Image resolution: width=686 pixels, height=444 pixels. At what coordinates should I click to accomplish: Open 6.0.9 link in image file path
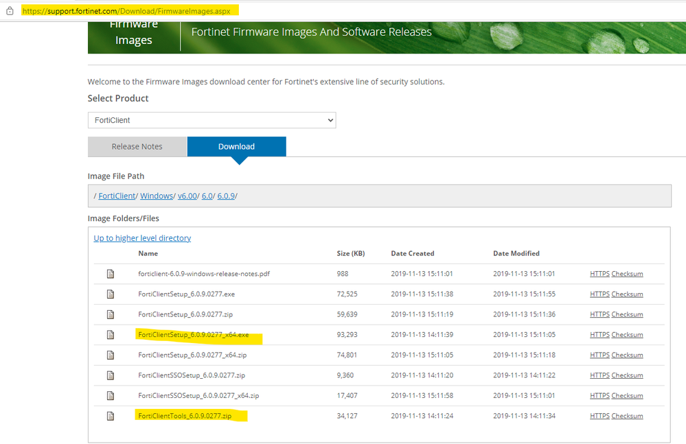point(226,196)
